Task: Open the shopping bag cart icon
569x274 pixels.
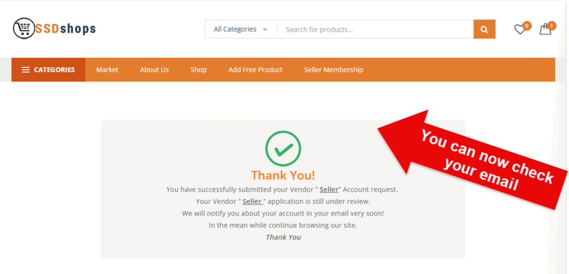Action: coord(545,29)
